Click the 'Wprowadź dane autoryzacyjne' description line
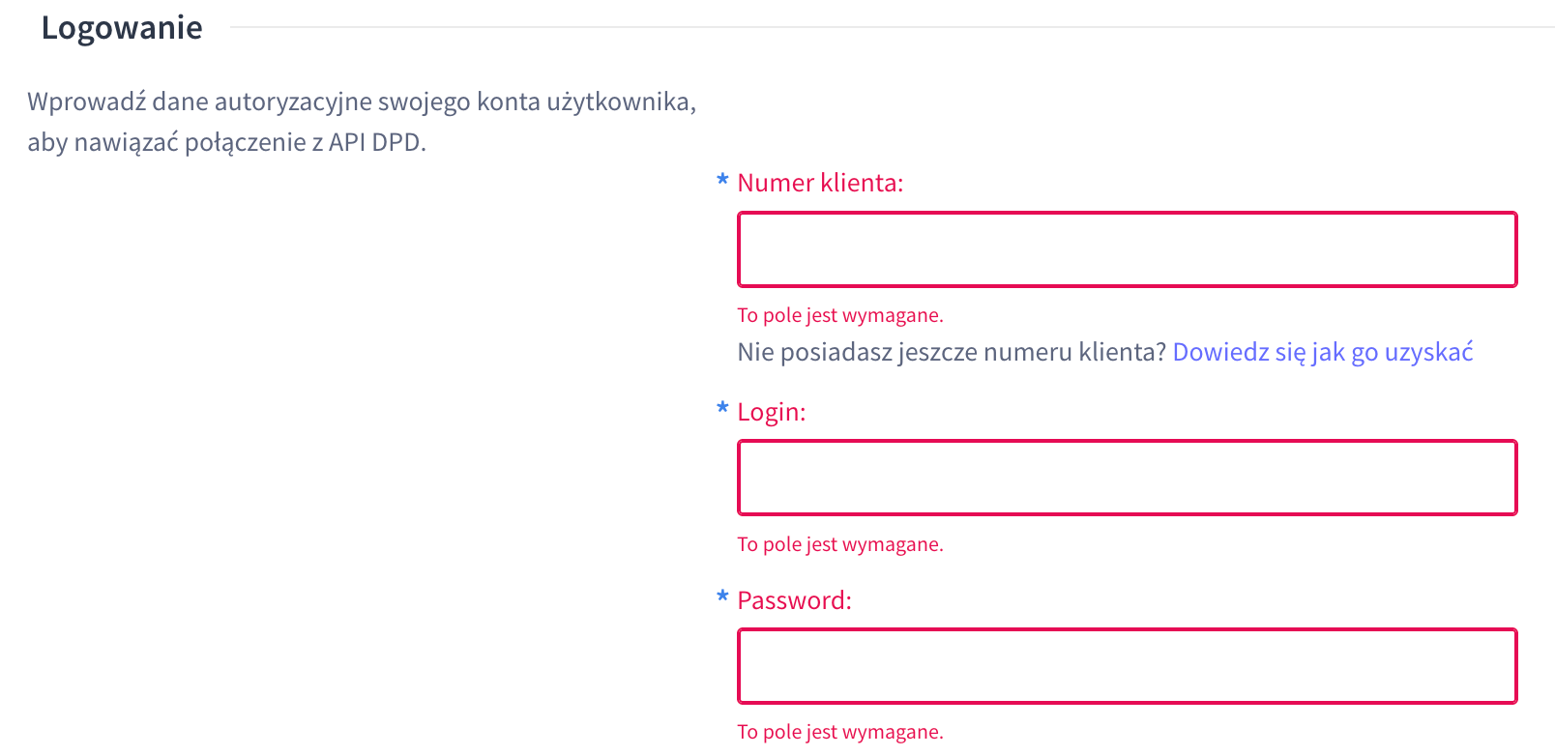1555x756 pixels. tap(362, 102)
